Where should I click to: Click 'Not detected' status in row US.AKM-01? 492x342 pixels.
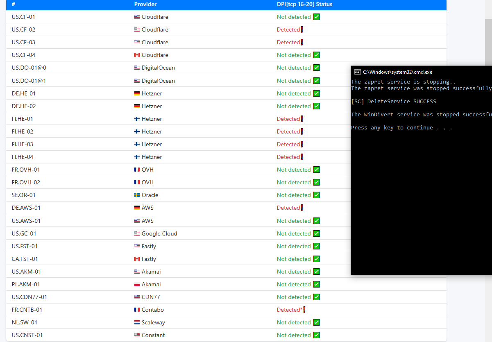294,272
